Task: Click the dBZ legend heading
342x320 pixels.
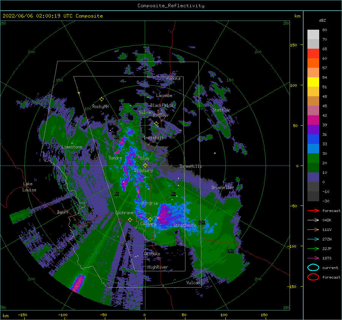Action: pos(322,20)
